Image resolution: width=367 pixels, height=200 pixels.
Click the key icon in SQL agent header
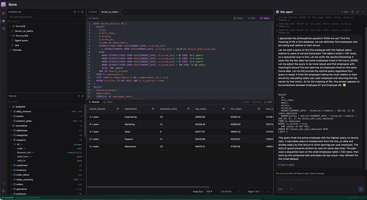(x=357, y=12)
